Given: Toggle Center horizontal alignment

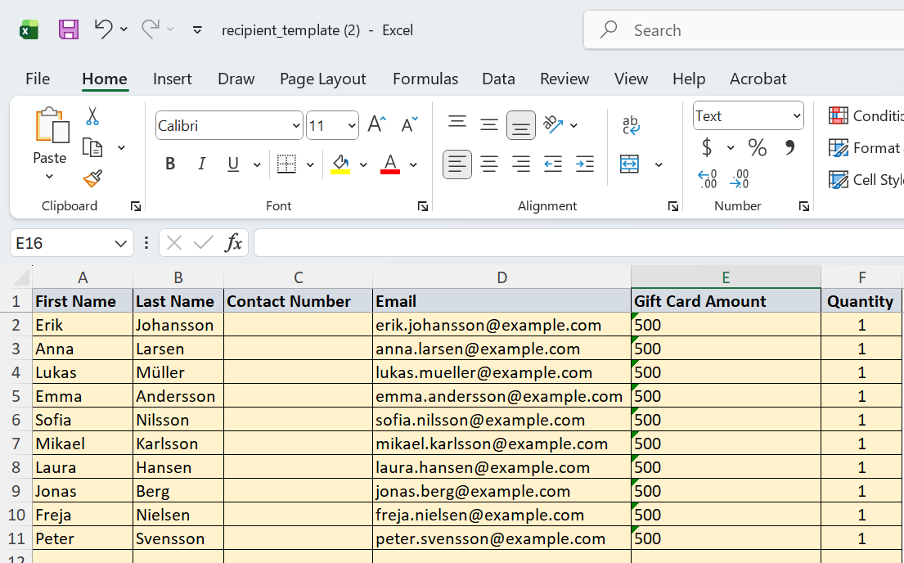Looking at the screenshot, I should click(489, 164).
